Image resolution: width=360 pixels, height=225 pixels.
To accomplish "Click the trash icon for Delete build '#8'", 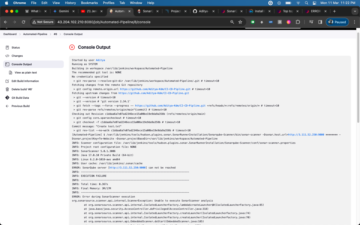I will point(7,89).
